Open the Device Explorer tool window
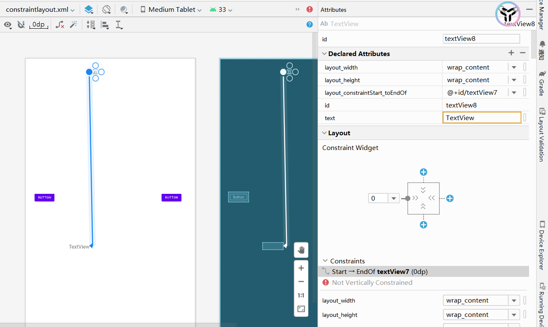This screenshot has height=327, width=548. (542, 245)
